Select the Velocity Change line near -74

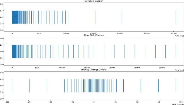(x=30, y=86)
